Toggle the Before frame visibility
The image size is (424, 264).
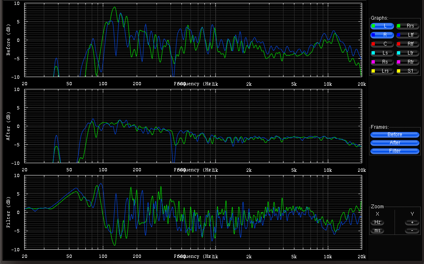click(x=395, y=134)
